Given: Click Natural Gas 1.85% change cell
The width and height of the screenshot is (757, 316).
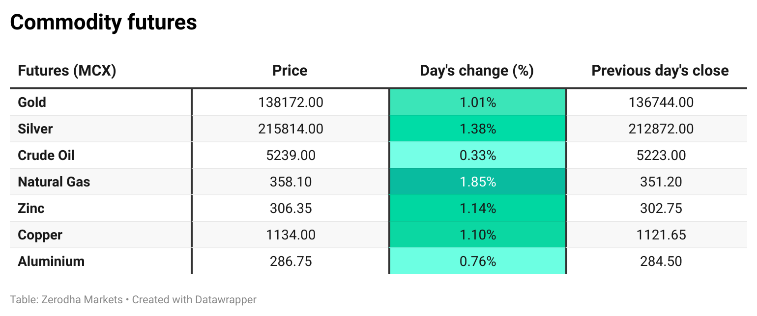Looking at the screenshot, I should tap(477, 182).
